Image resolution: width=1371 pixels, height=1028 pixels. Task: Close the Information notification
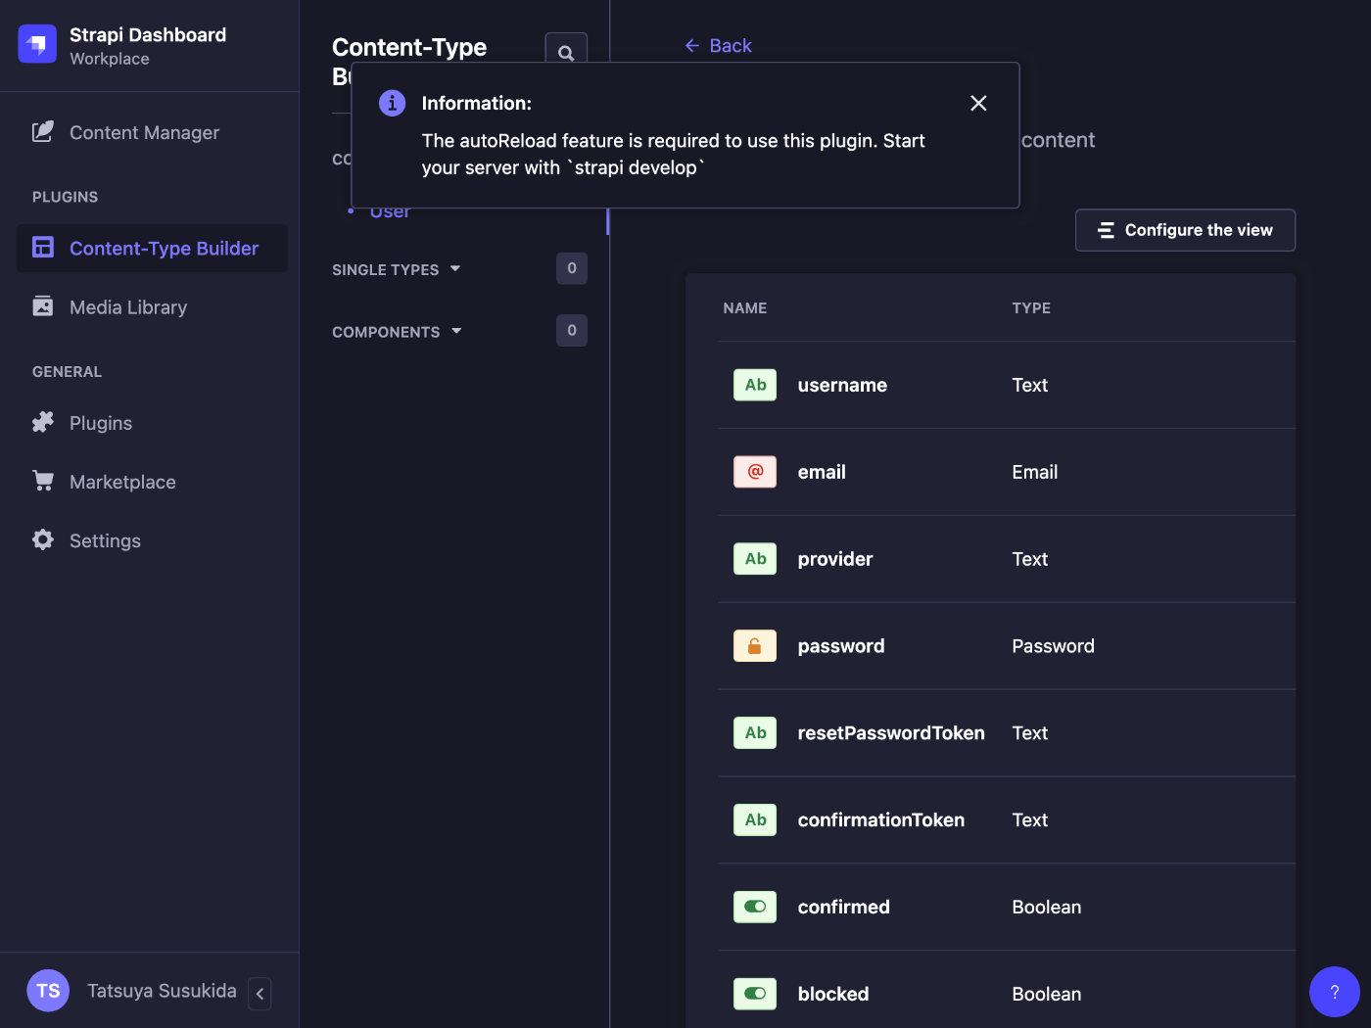[978, 103]
